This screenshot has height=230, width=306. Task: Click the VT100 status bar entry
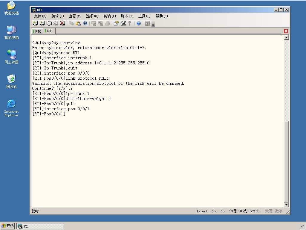pos(255,211)
